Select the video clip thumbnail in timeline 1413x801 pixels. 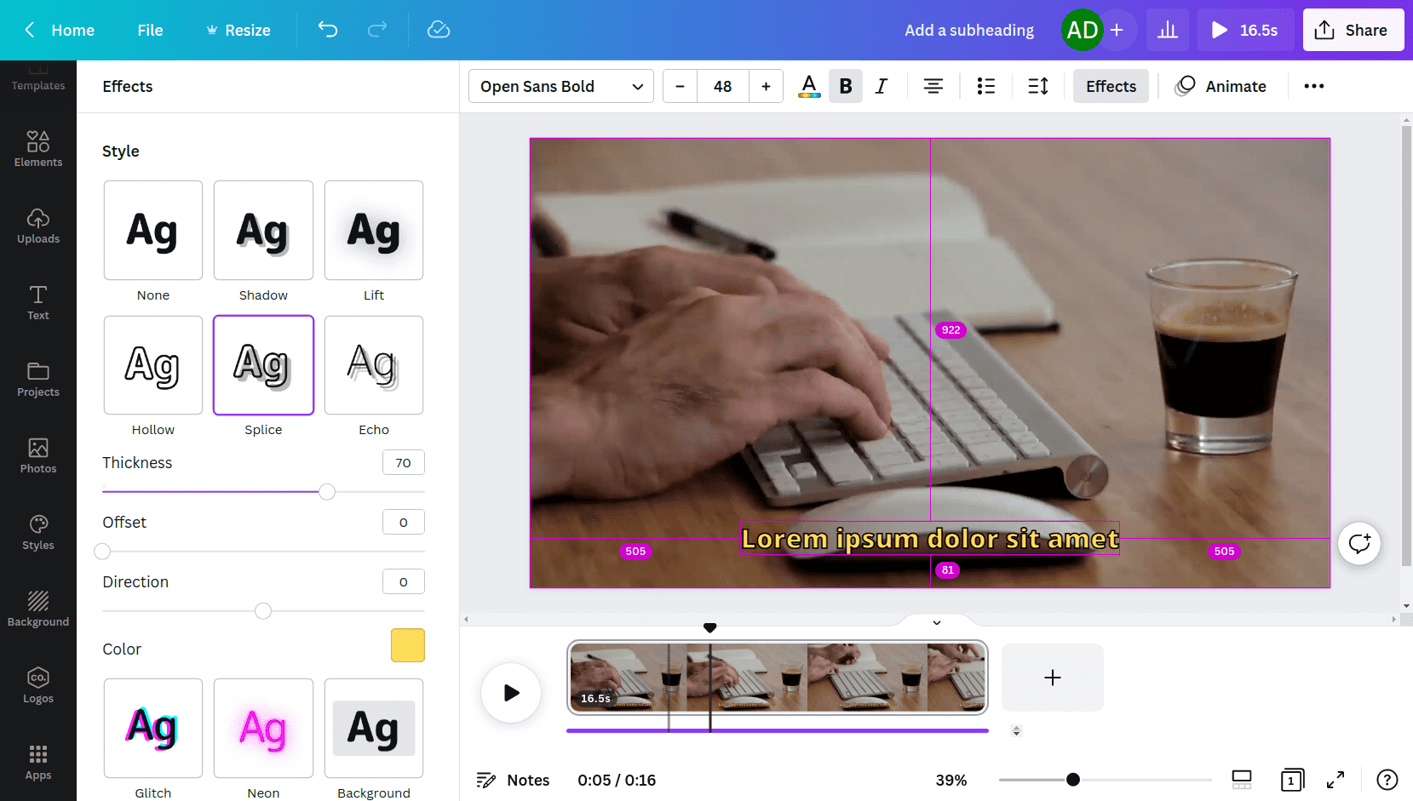tap(778, 677)
